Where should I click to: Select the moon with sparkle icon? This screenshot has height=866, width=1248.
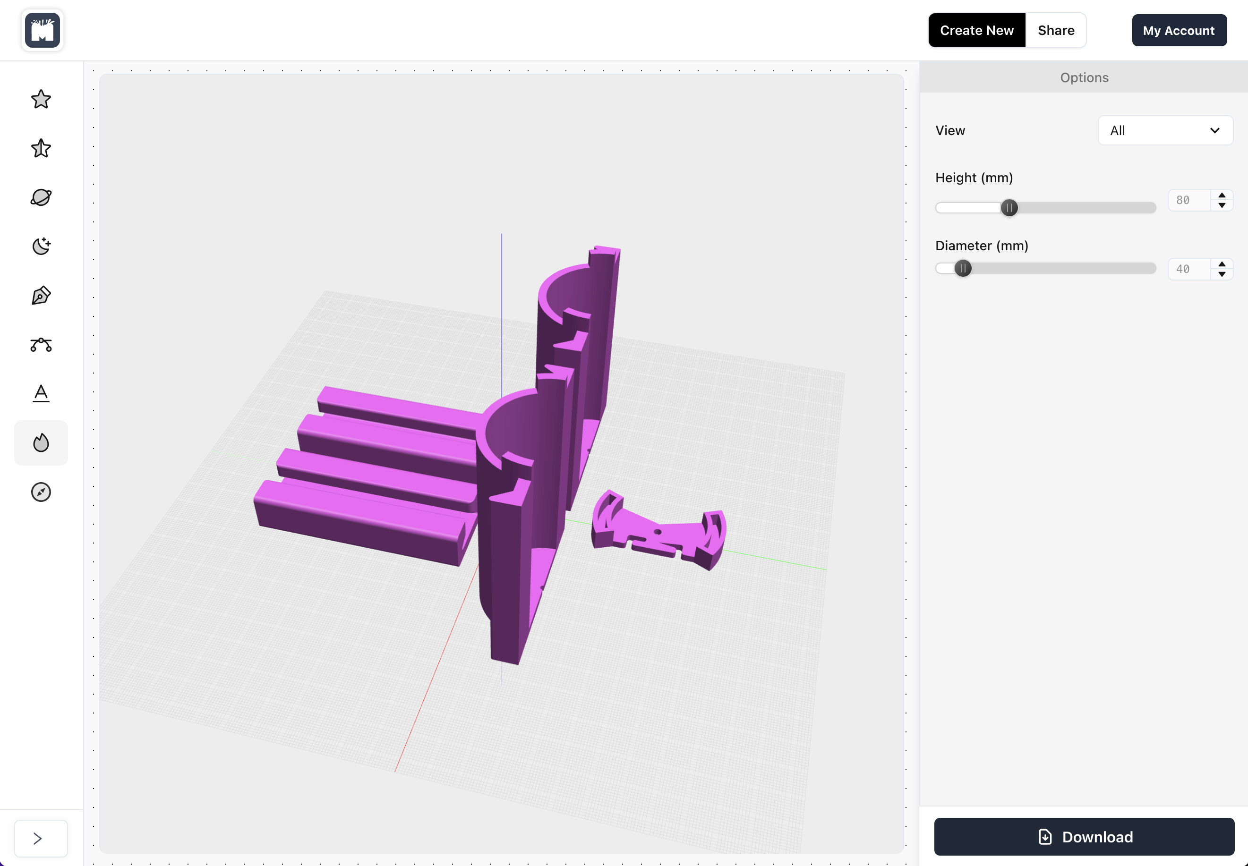click(x=41, y=246)
